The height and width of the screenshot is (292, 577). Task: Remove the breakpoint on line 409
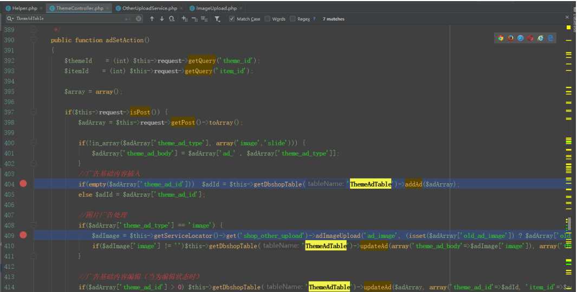coord(23,235)
